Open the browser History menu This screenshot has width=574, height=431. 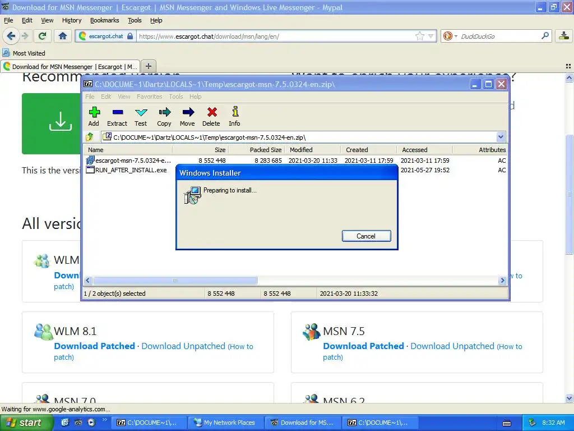pyautogui.click(x=71, y=20)
